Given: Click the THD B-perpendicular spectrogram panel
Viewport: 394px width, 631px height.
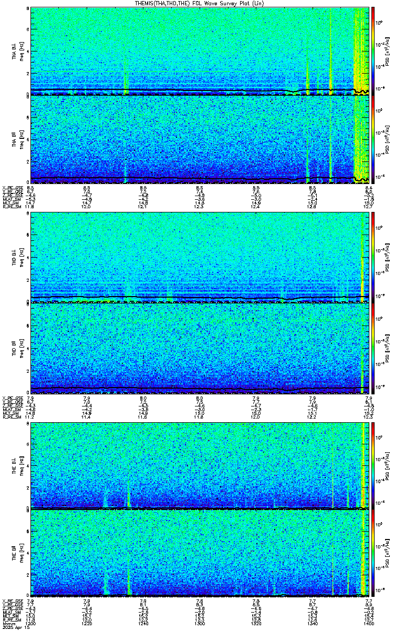Looking at the screenshot, I should point(200,258).
